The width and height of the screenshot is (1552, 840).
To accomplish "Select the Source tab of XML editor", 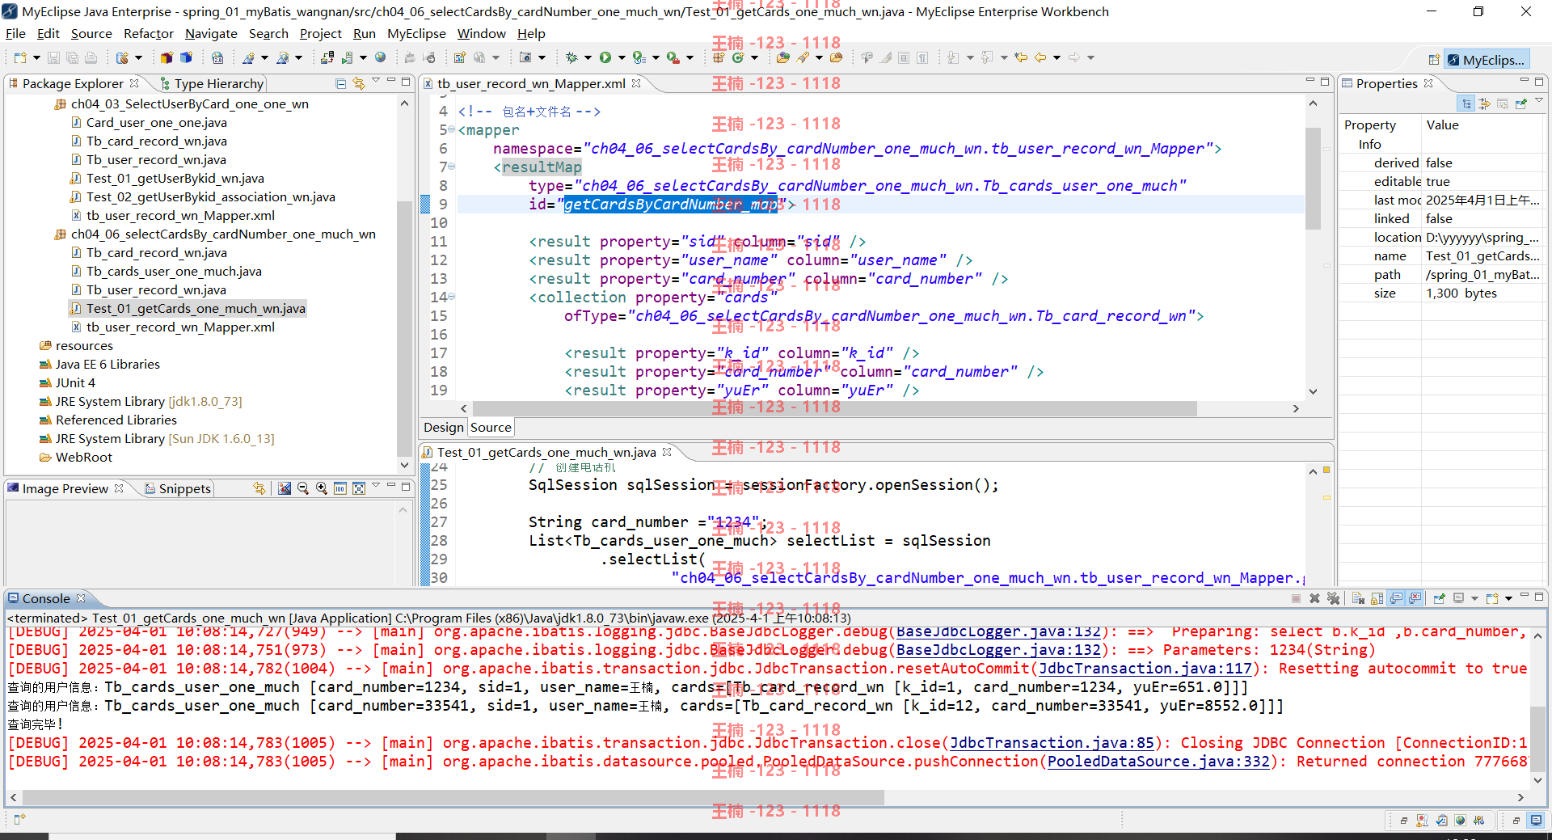I will (x=491, y=427).
